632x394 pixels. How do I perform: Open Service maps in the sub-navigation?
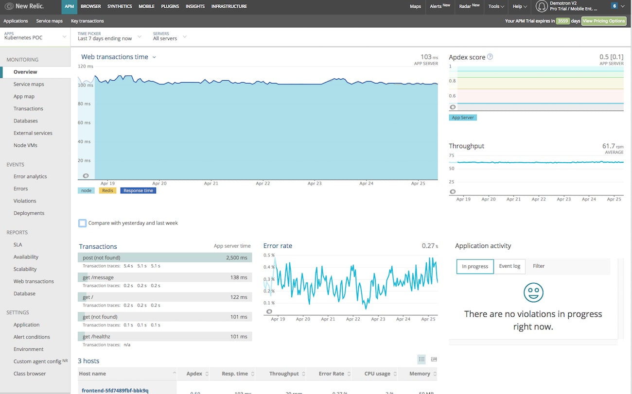pos(49,21)
